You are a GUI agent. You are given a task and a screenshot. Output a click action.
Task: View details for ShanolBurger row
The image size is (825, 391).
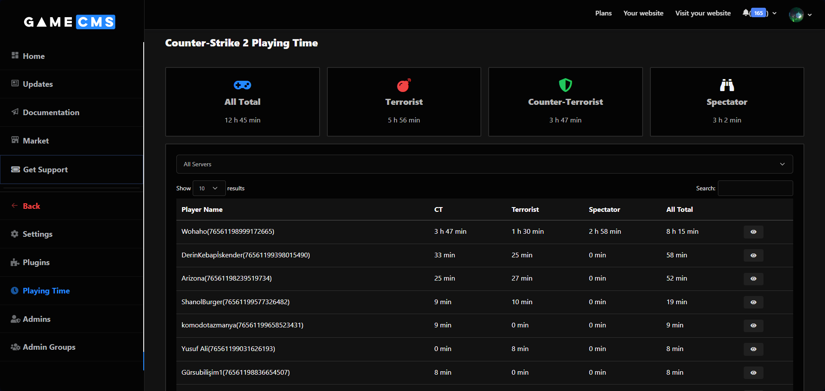pos(754,302)
